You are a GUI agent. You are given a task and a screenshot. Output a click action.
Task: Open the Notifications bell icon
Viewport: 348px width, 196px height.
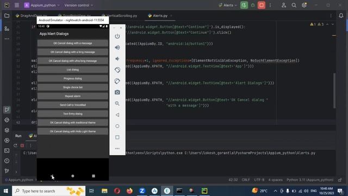click(x=341, y=16)
